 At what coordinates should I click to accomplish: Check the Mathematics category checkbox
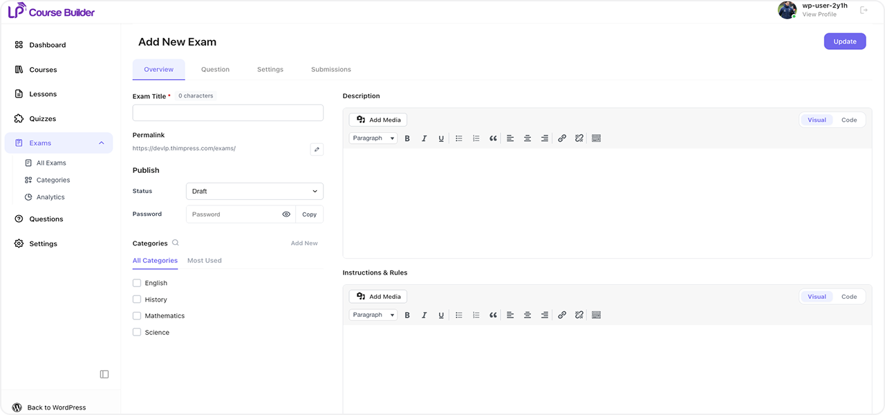click(137, 316)
